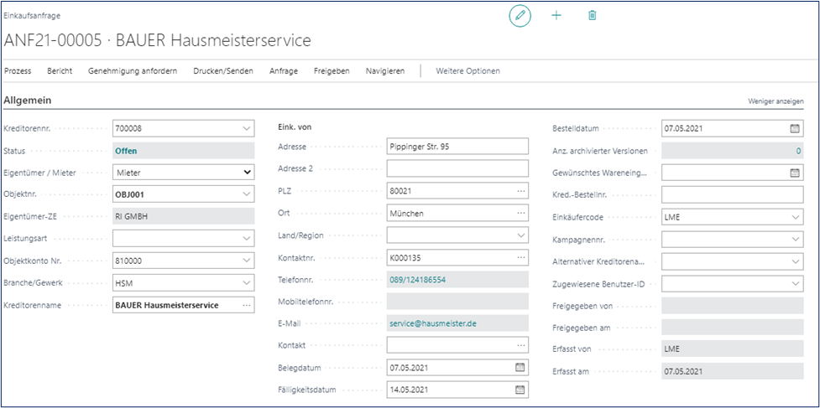Open the Branche/Gewerk dropdown

[246, 284]
